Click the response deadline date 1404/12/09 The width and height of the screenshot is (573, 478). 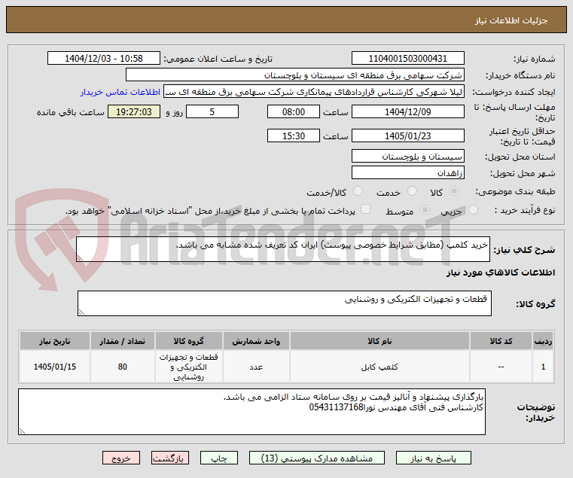tap(408, 112)
